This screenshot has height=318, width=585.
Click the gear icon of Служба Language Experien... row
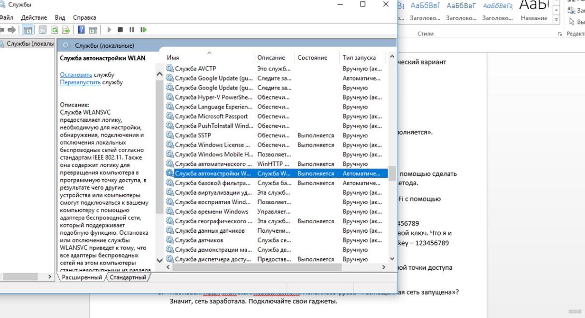169,106
